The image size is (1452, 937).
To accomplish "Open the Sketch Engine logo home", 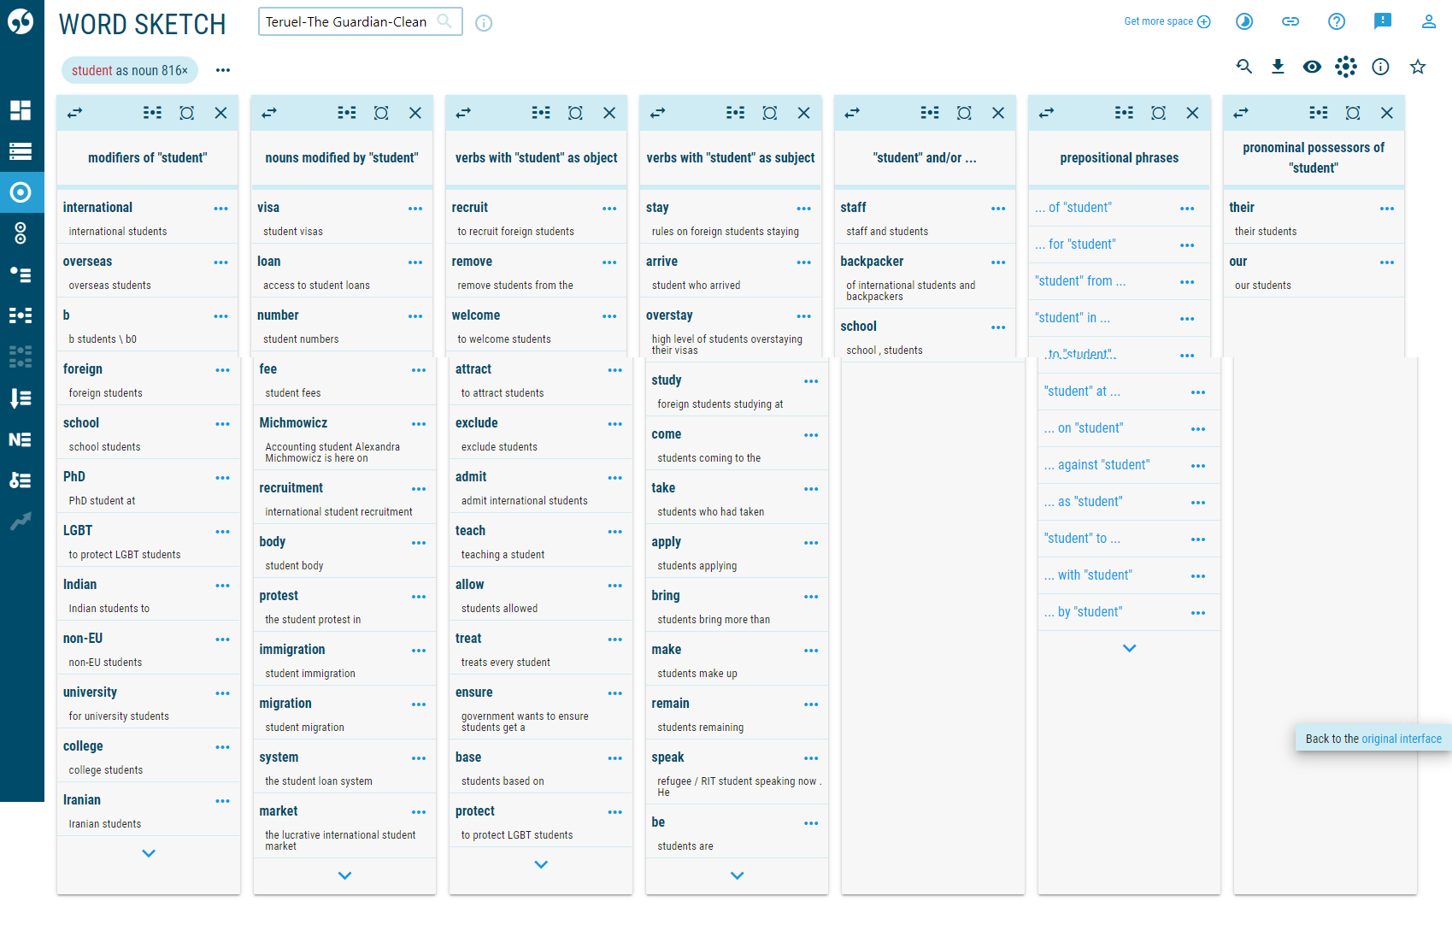I will [21, 21].
